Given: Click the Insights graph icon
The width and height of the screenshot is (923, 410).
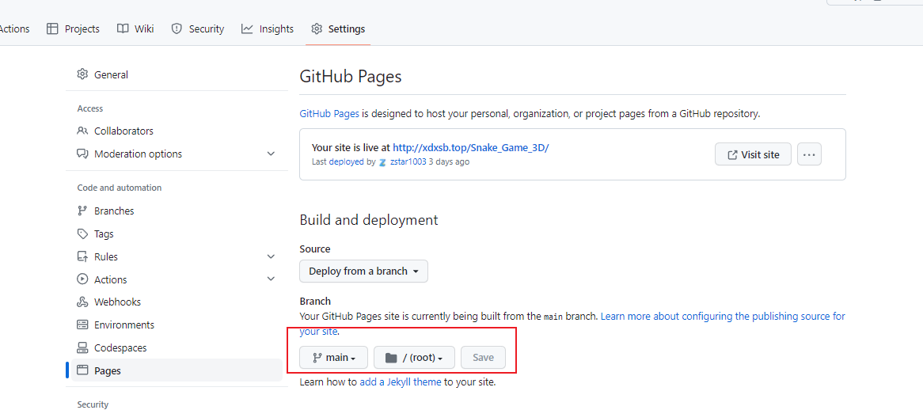Looking at the screenshot, I should tap(247, 28).
